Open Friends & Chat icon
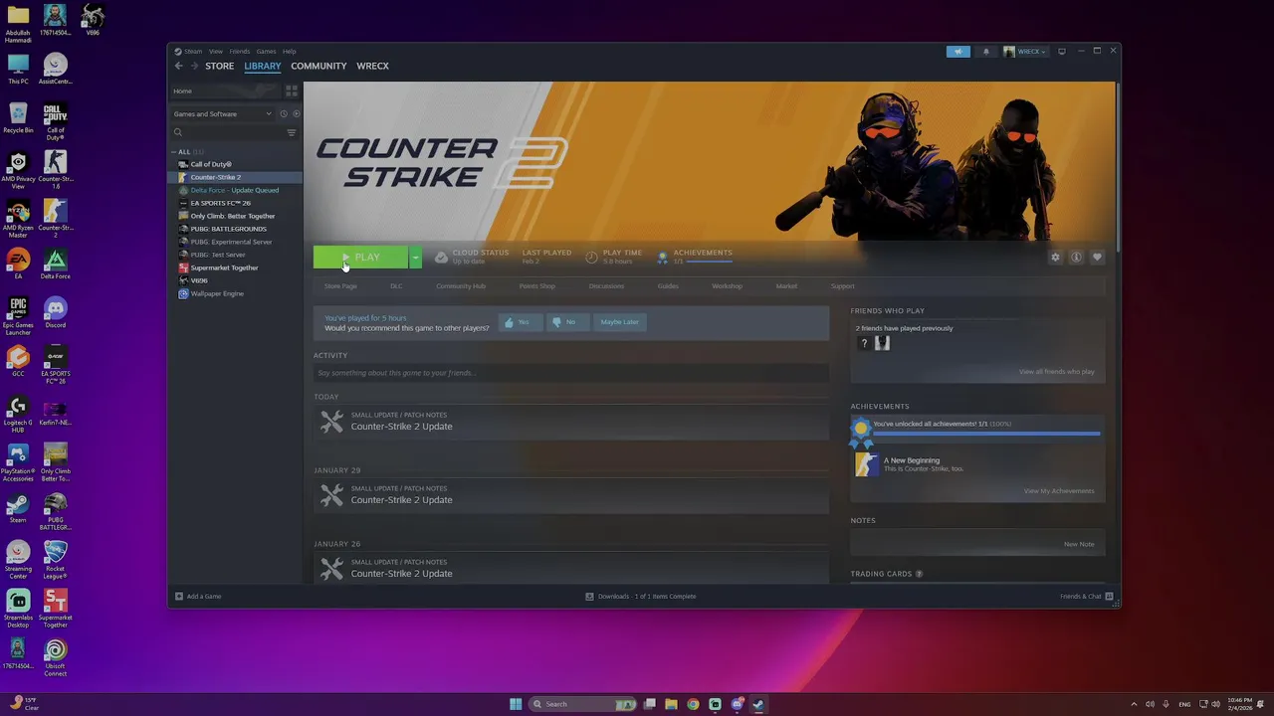The height and width of the screenshot is (716, 1274). (x=1110, y=597)
